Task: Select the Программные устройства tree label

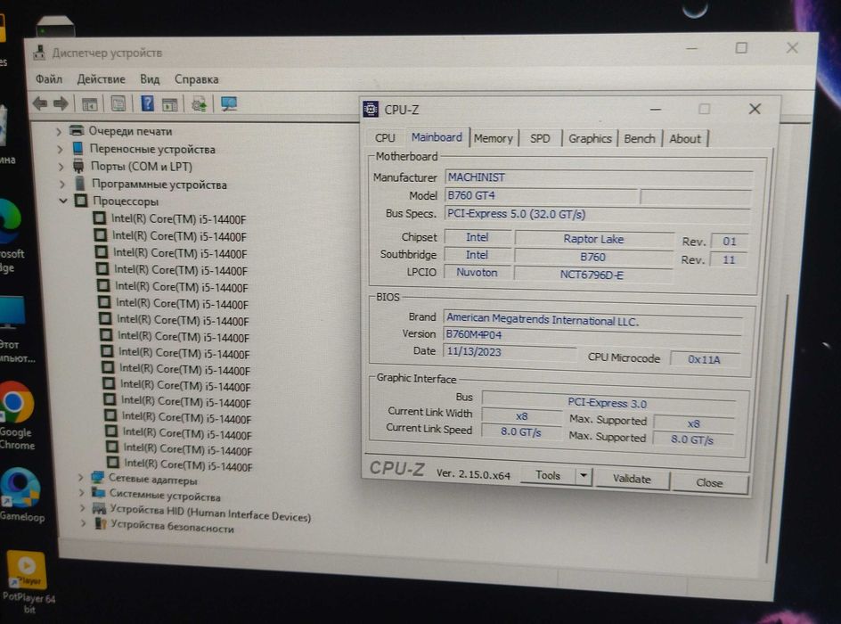Action: click(x=159, y=185)
